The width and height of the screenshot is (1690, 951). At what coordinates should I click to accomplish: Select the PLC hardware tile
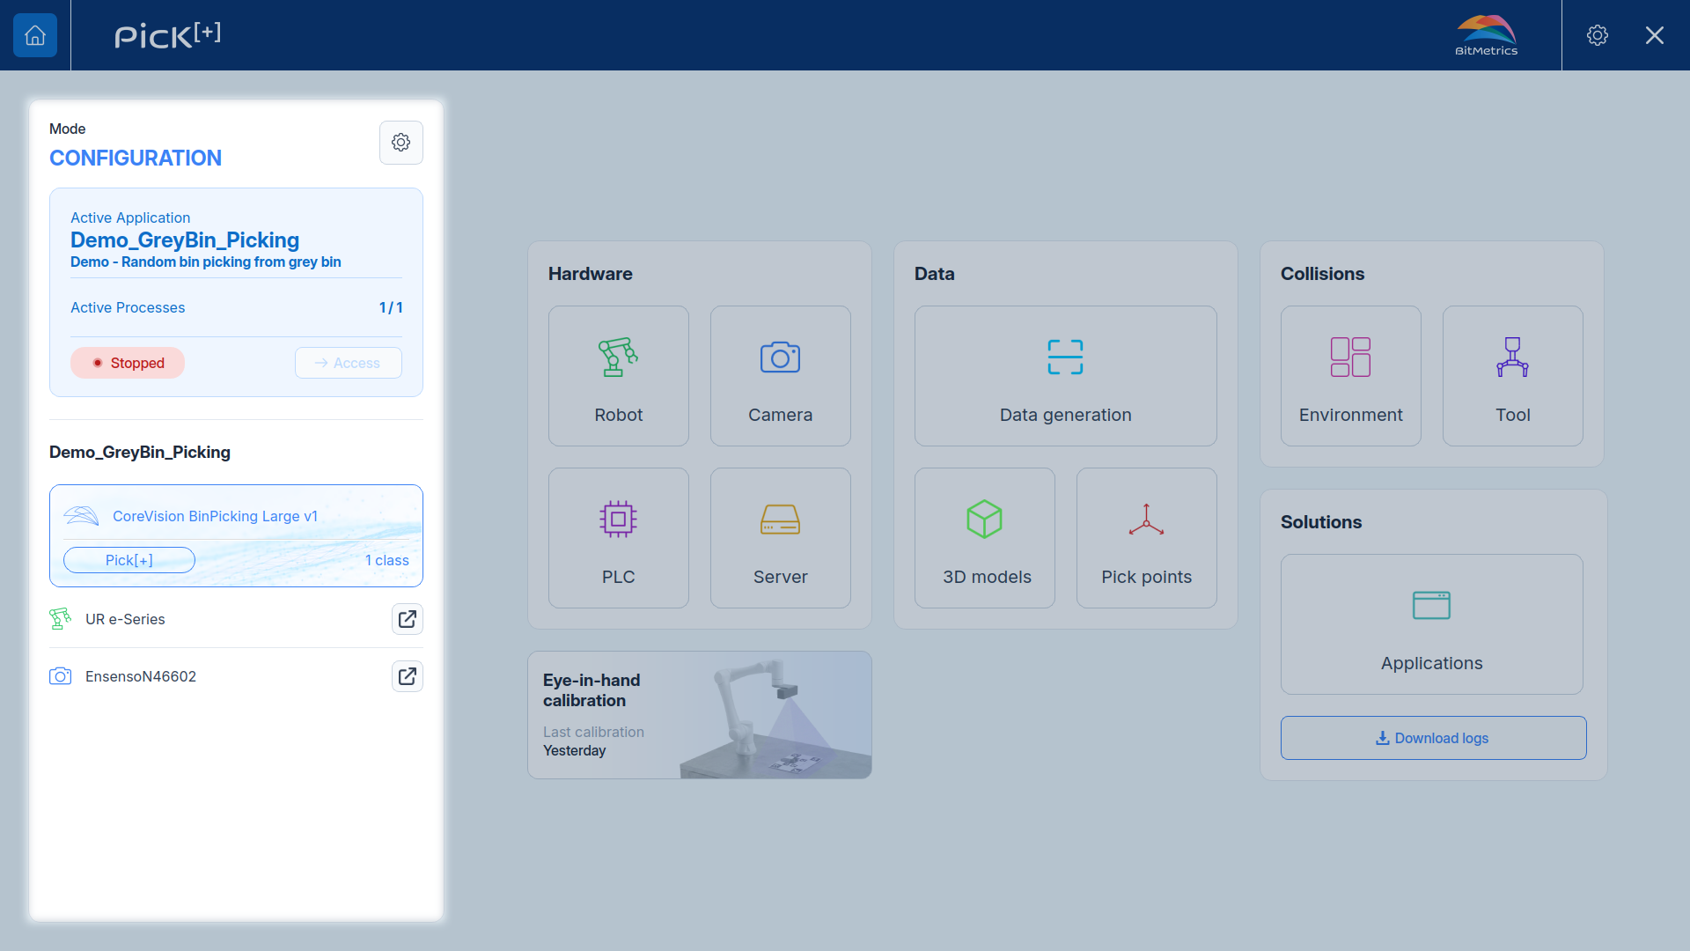point(618,538)
